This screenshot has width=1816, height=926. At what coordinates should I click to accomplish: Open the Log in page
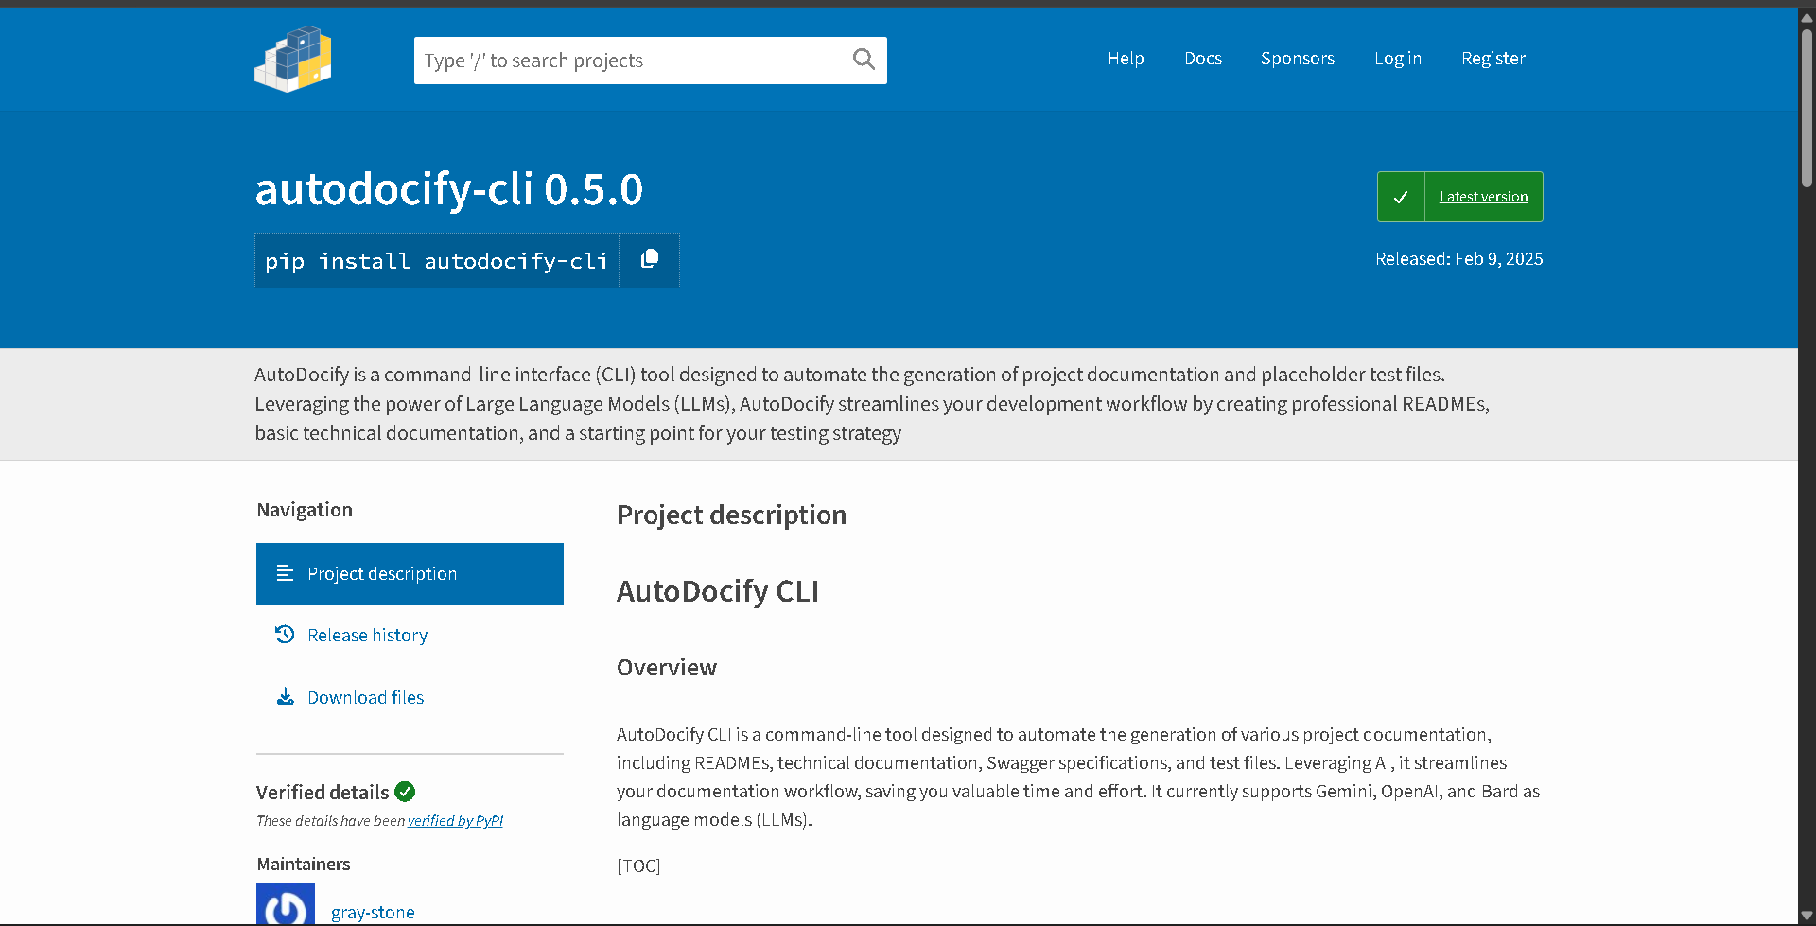1398,59
